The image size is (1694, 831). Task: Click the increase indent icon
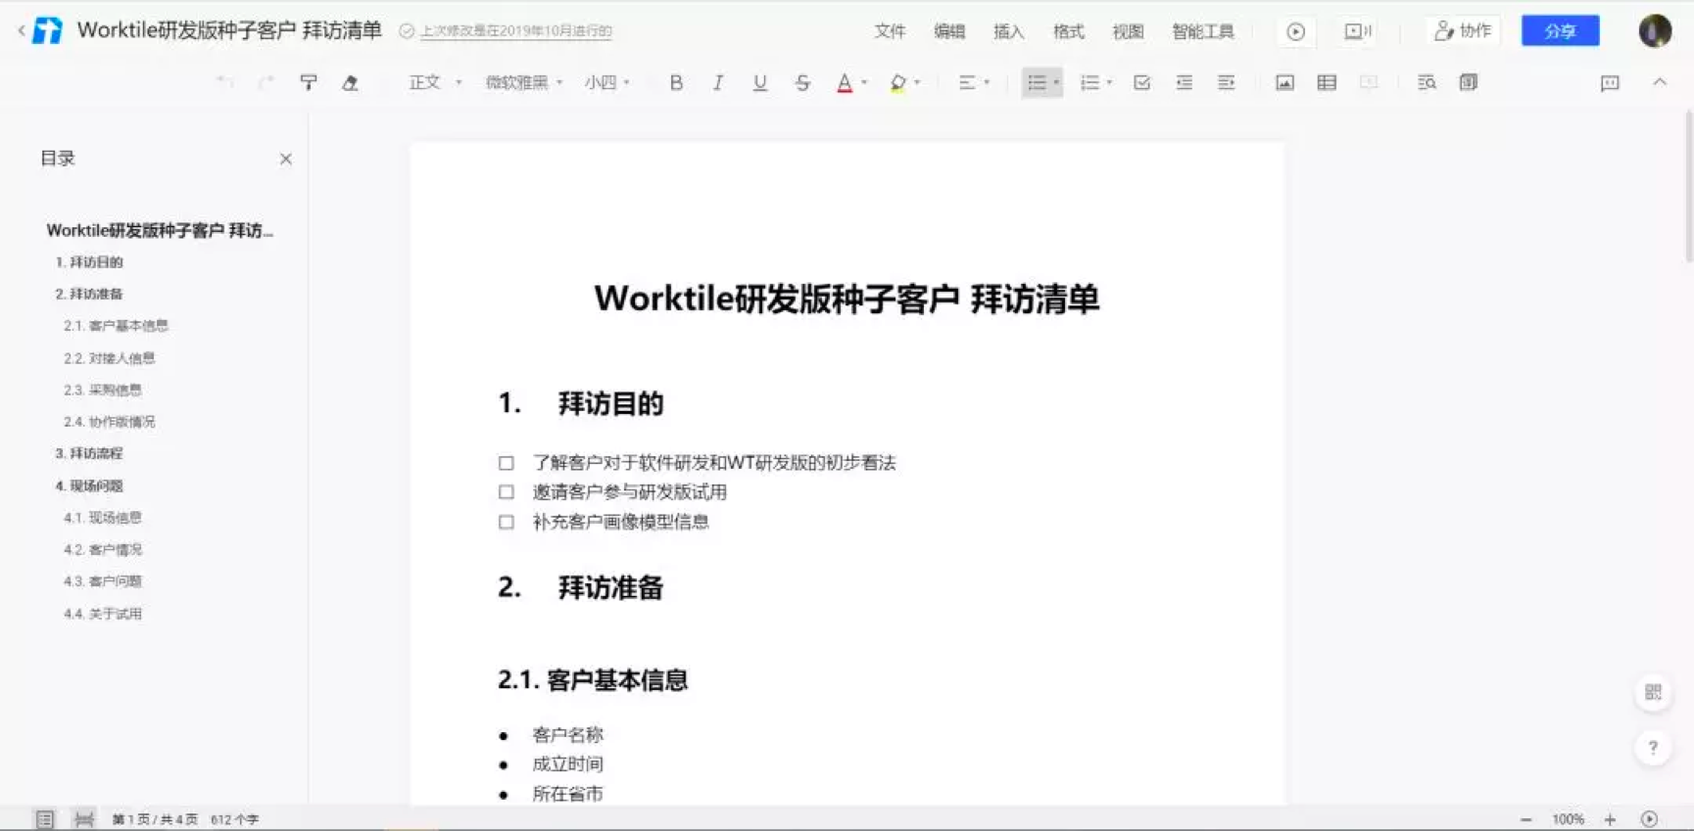click(1226, 83)
